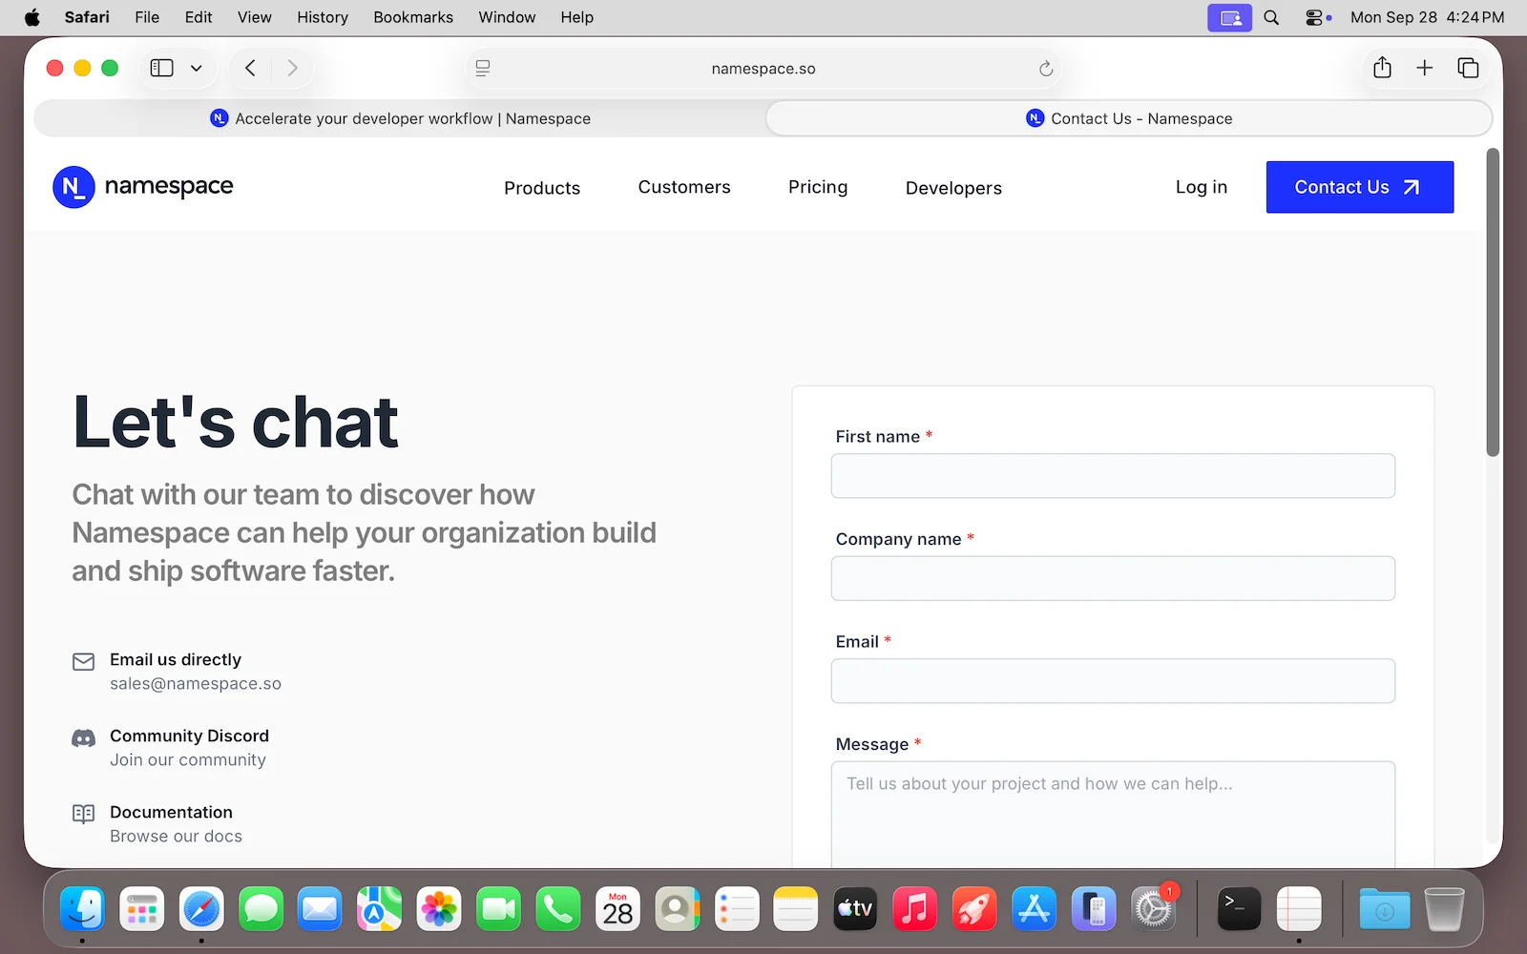Open Control Center in menu bar
This screenshot has width=1527, height=954.
click(x=1314, y=17)
